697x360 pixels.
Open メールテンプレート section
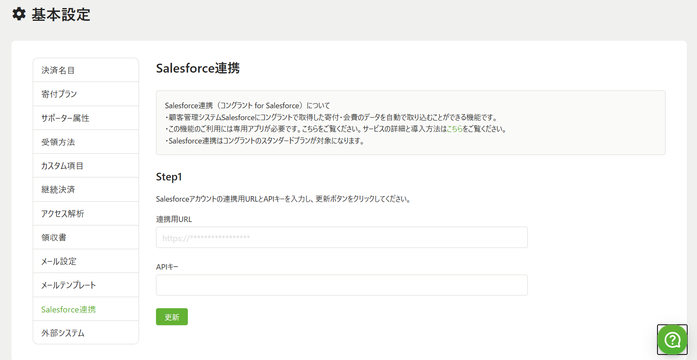pyautogui.click(x=86, y=285)
